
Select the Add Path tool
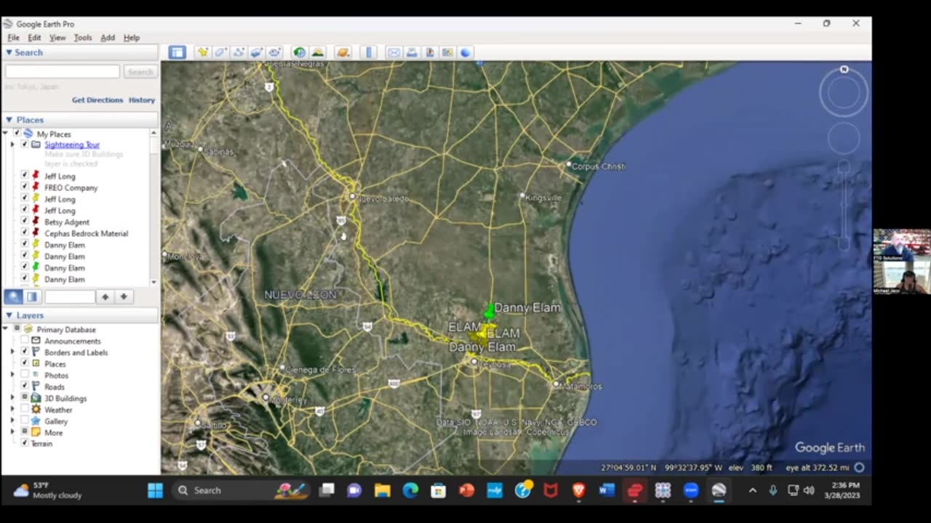click(x=239, y=52)
